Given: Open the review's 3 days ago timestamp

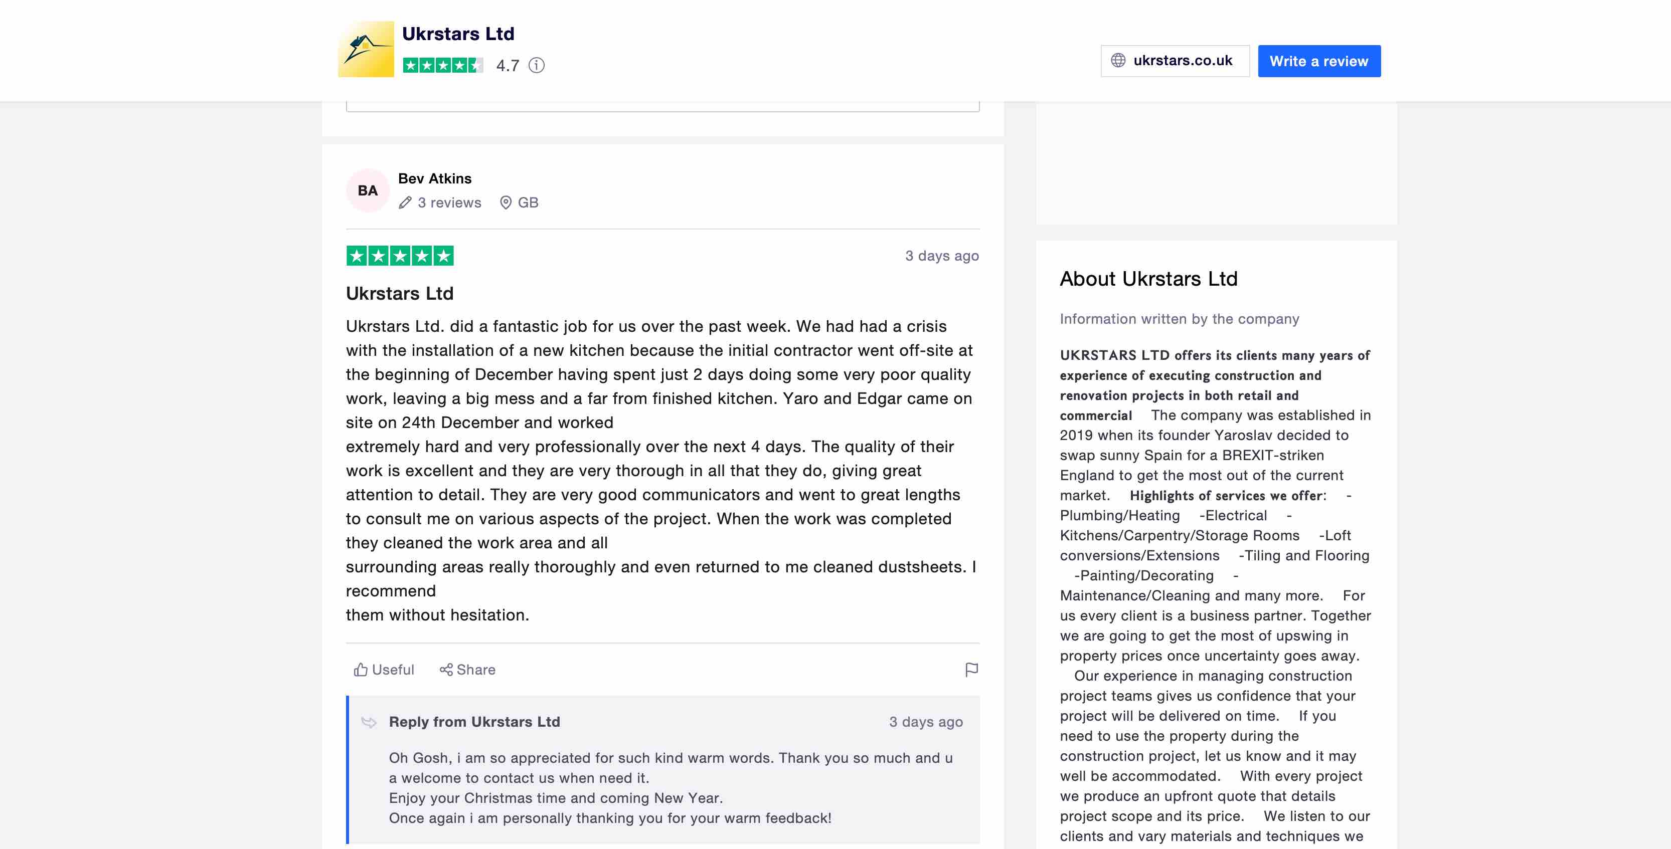Looking at the screenshot, I should (x=941, y=256).
